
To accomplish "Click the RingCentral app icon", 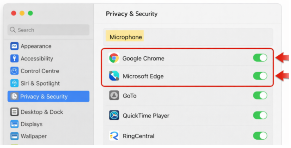I will click(x=114, y=136).
